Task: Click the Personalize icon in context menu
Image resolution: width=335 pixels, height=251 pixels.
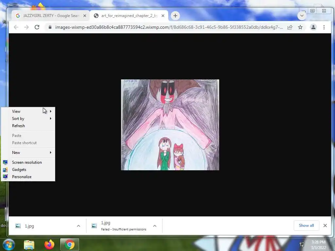Action: [x=5, y=177]
